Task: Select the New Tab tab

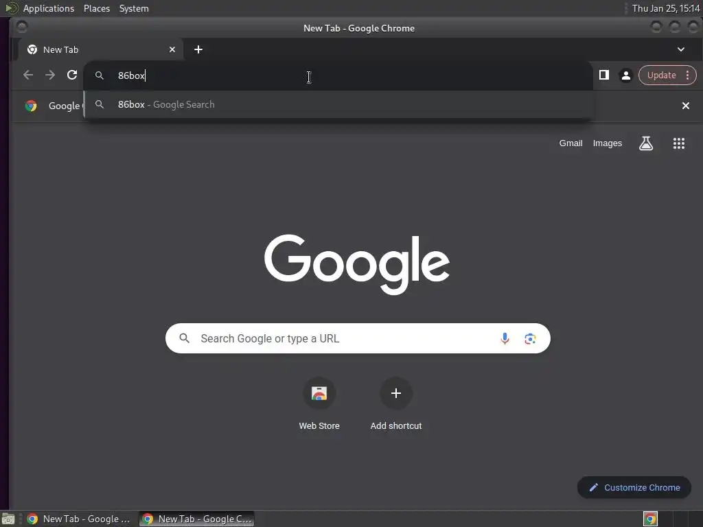Action: pyautogui.click(x=99, y=49)
